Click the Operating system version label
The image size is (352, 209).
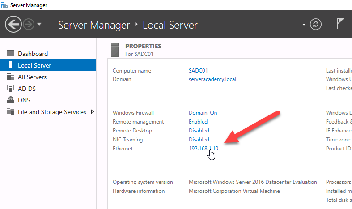tap(143, 182)
